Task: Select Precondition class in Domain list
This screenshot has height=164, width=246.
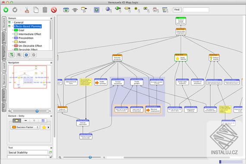Action: pos(24,38)
